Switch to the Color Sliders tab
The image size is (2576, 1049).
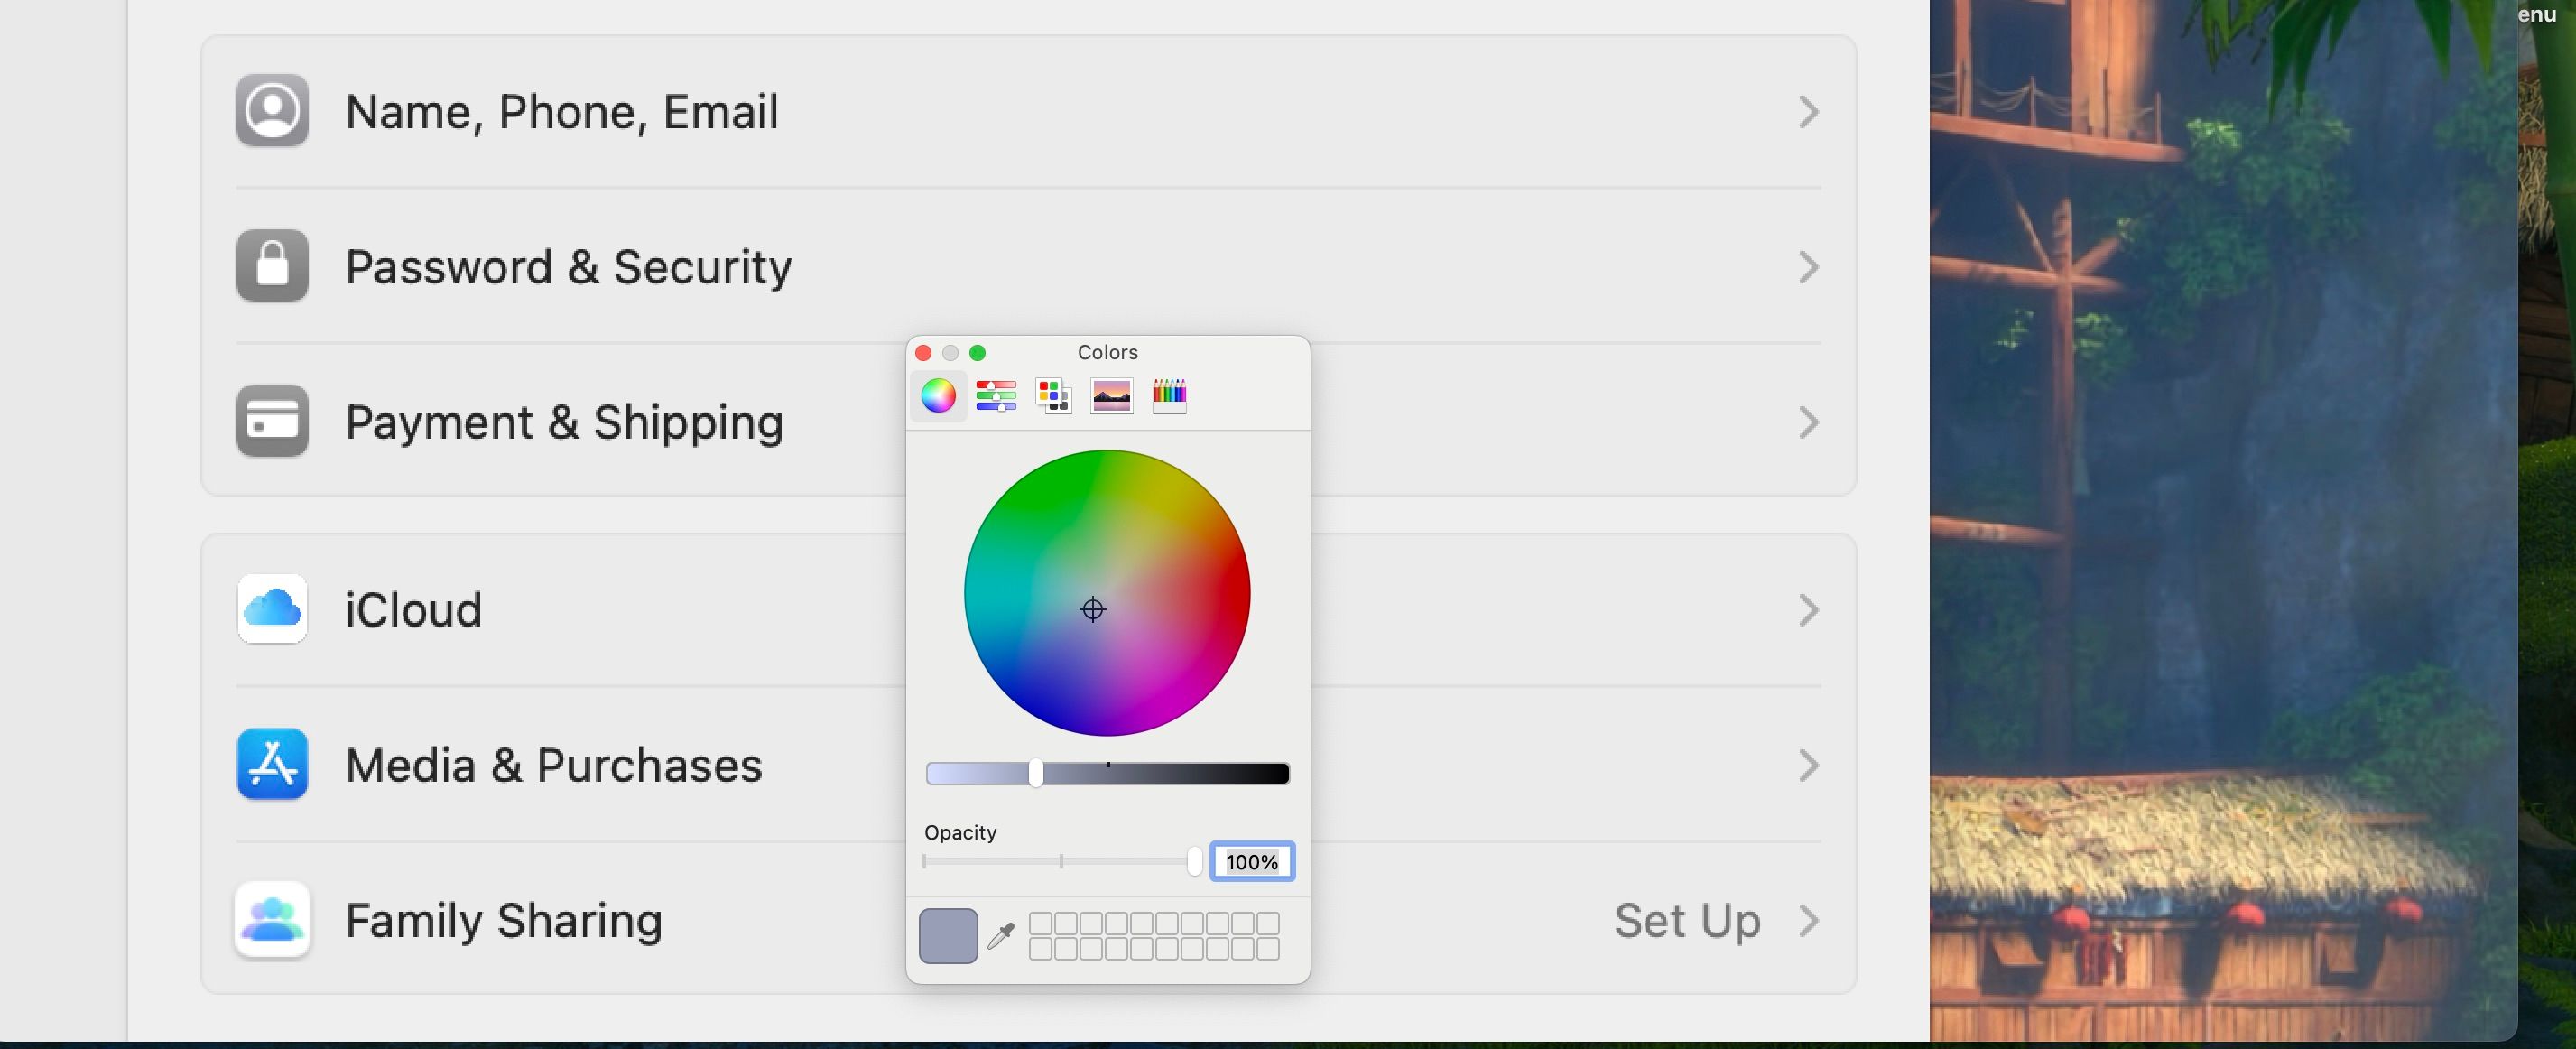pos(996,396)
